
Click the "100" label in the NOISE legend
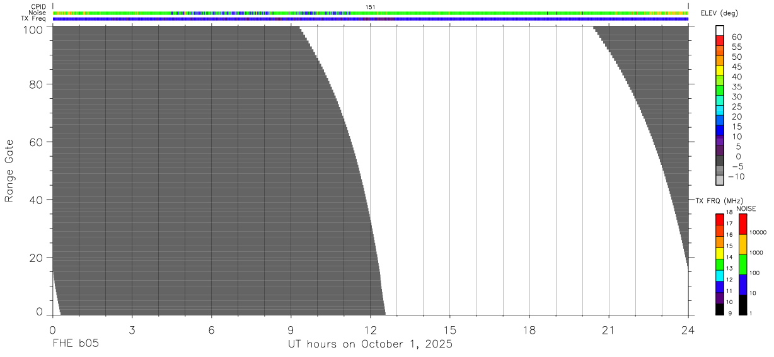[x=755, y=273]
